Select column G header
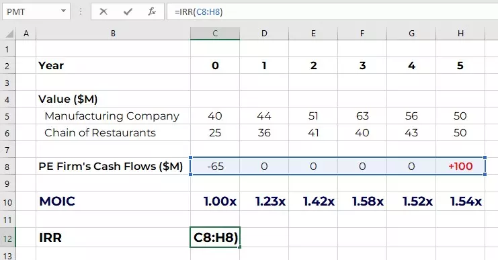 411,34
